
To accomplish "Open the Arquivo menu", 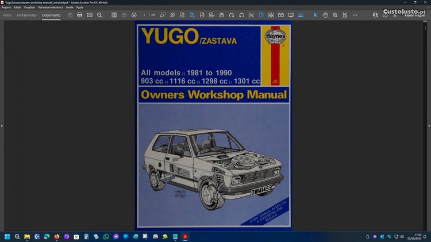I will (x=6, y=7).
